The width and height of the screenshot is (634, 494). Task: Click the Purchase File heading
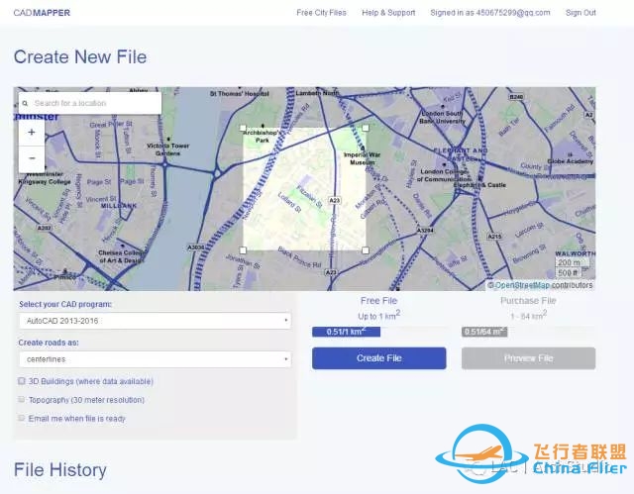528,301
